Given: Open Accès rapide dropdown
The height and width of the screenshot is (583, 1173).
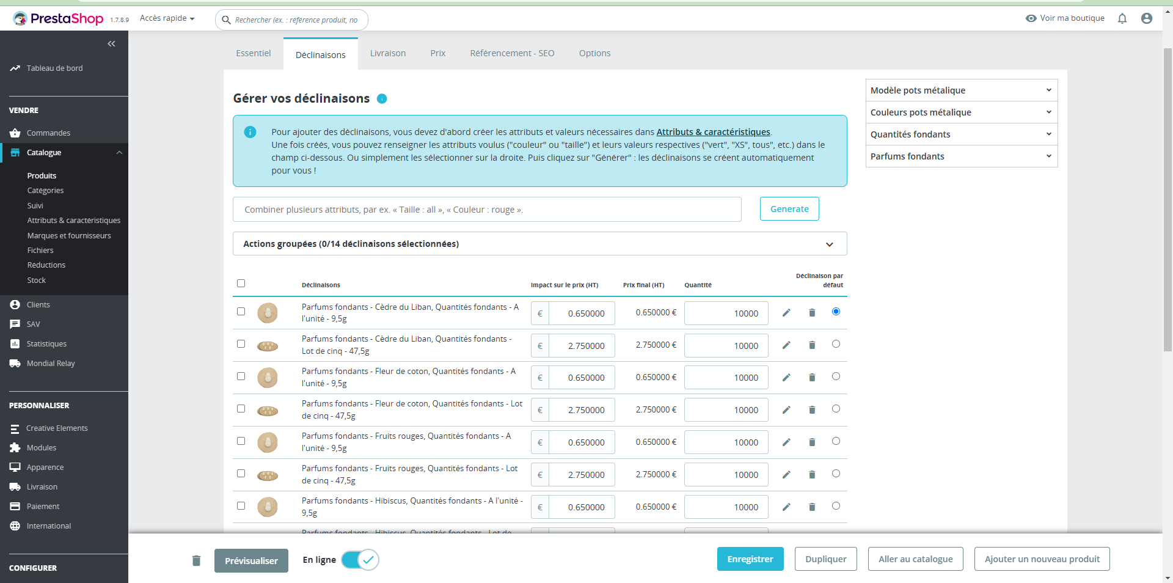Looking at the screenshot, I should (x=167, y=18).
